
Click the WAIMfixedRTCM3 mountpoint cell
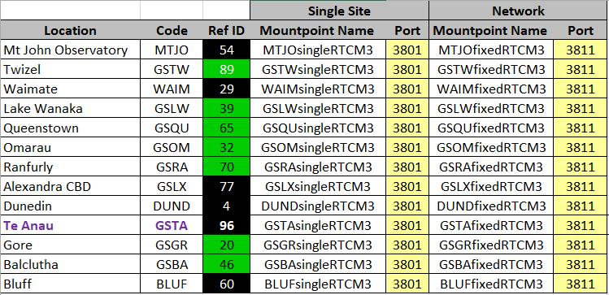(491, 89)
